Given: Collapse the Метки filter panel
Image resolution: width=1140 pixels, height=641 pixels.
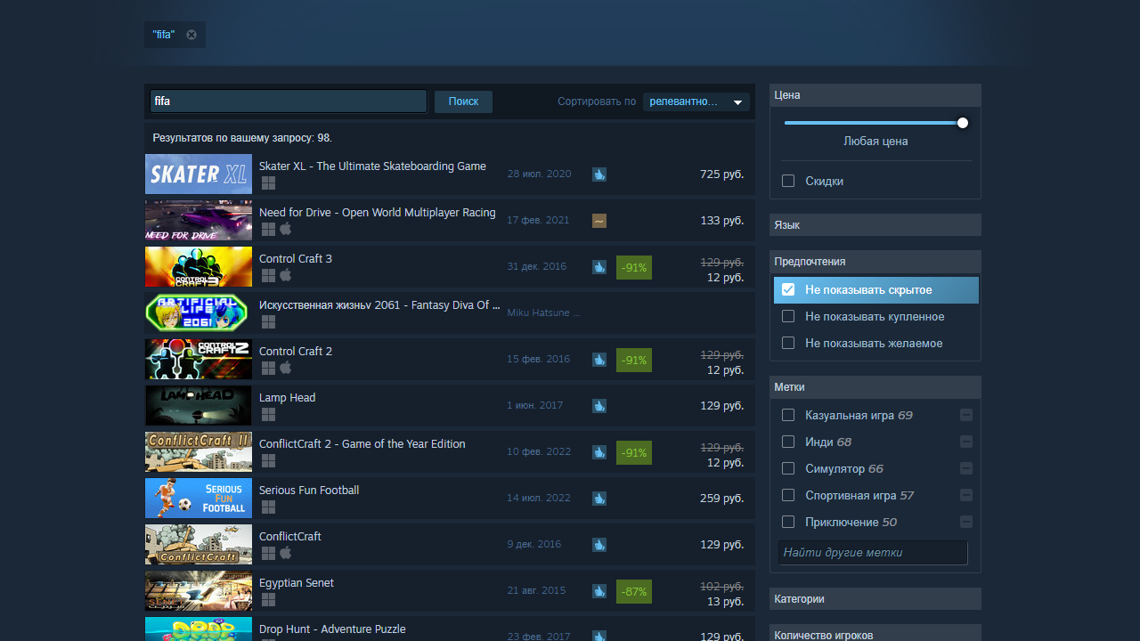Looking at the screenshot, I should pyautogui.click(x=875, y=387).
